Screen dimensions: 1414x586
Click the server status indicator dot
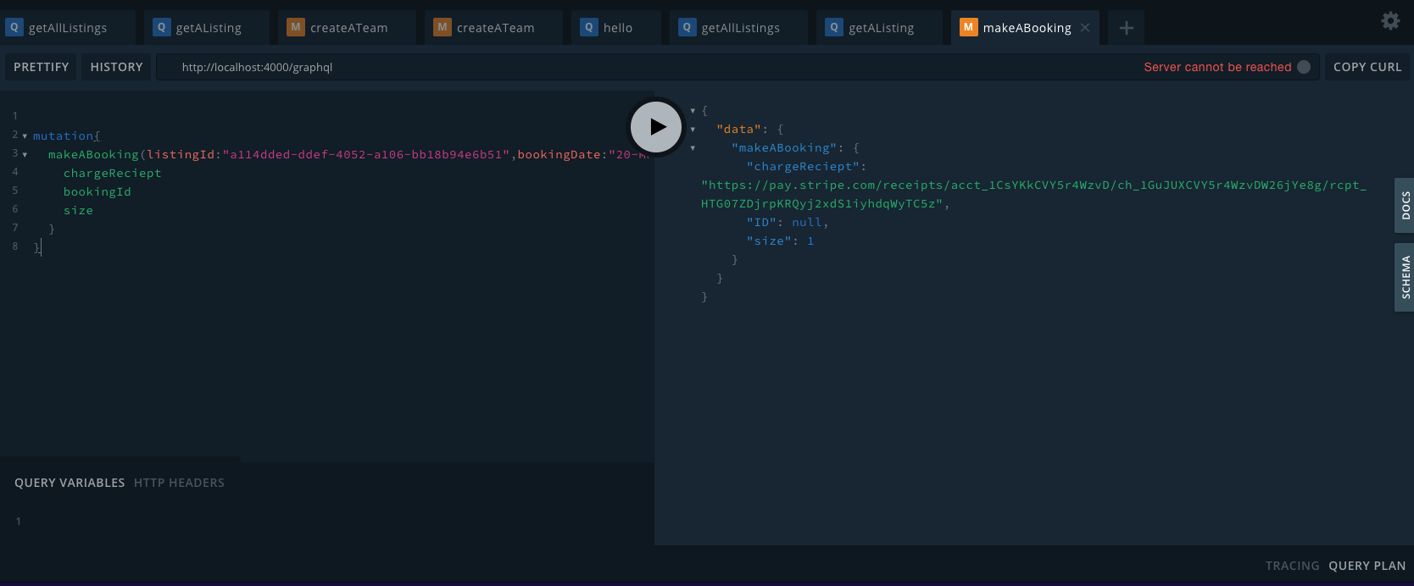(x=1304, y=67)
